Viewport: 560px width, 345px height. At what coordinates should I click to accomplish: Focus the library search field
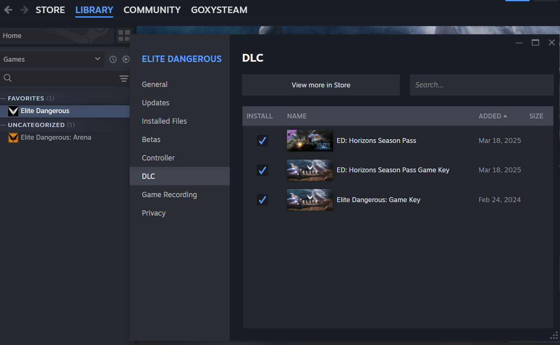(65, 78)
